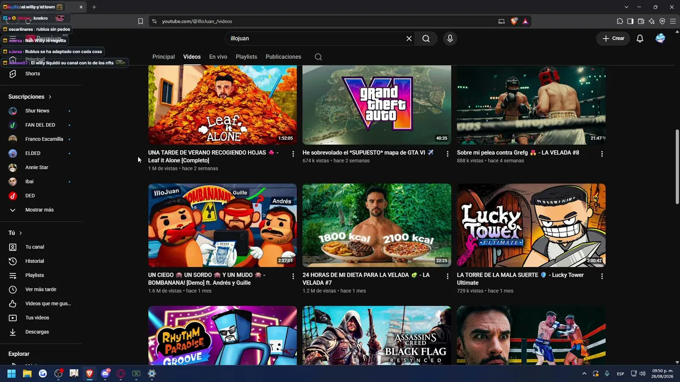The height and width of the screenshot is (382, 680).
Task: Open the Shur News subscription
Action: pos(37,111)
